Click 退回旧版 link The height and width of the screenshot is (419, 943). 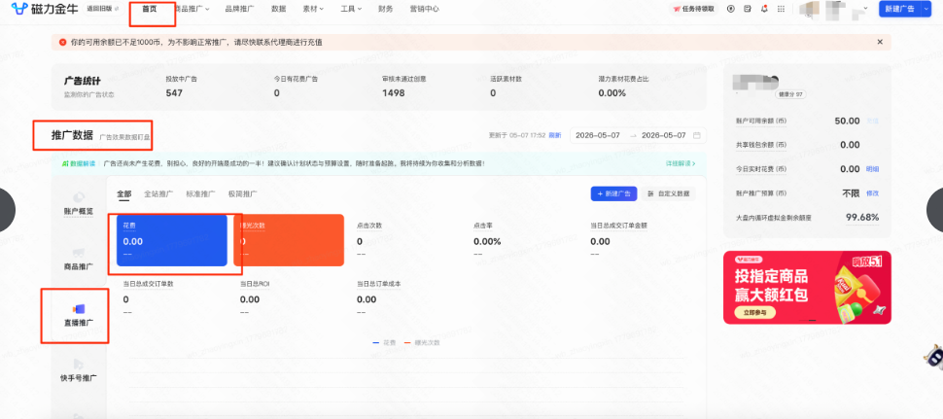click(x=102, y=9)
